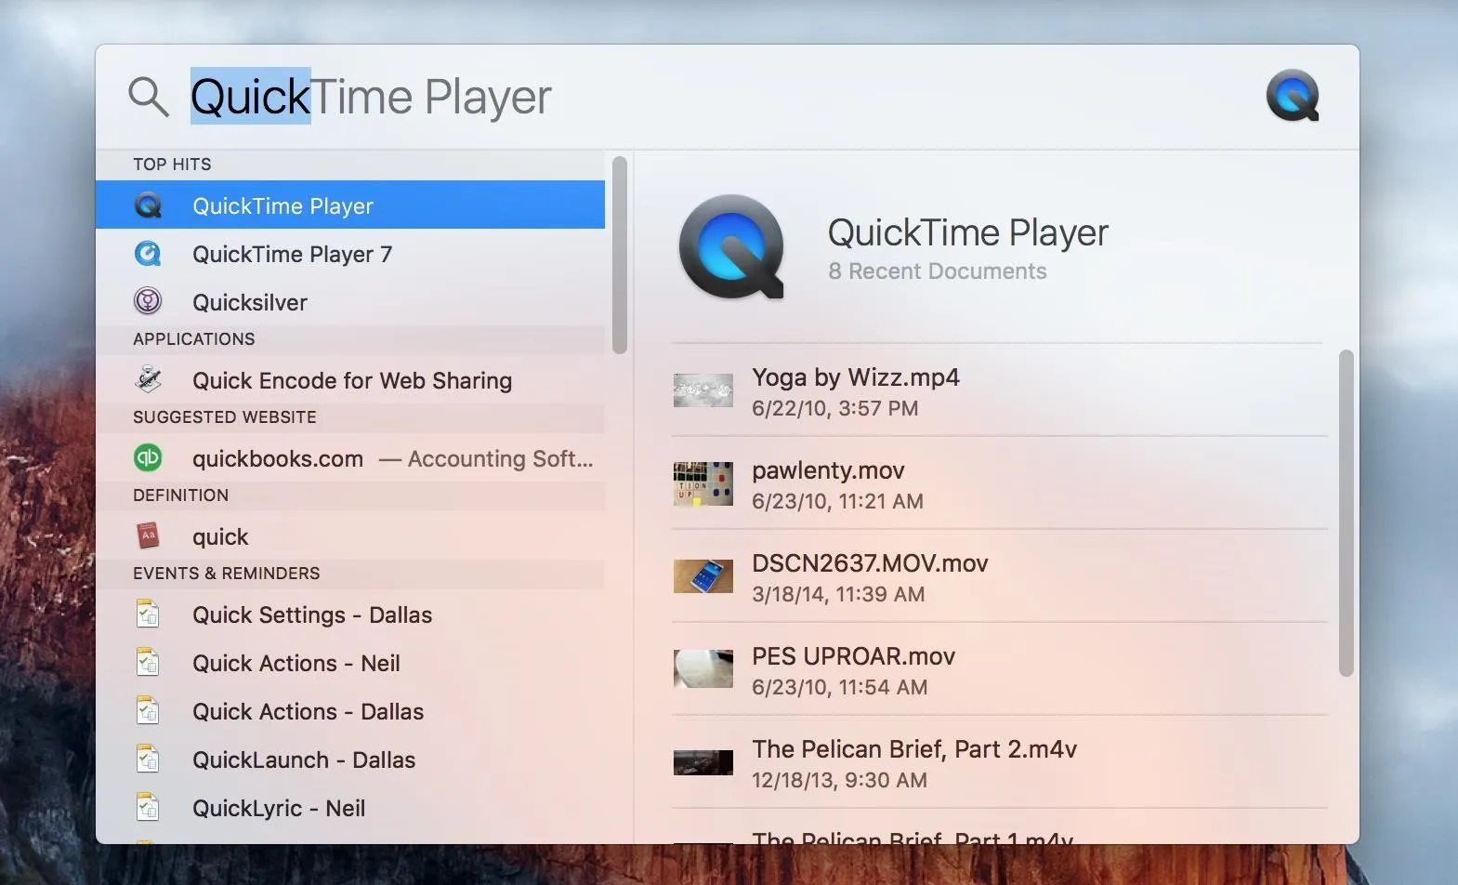This screenshot has width=1458, height=885.
Task: Select Quick Settings - Dallas reminder
Action: (x=350, y=614)
